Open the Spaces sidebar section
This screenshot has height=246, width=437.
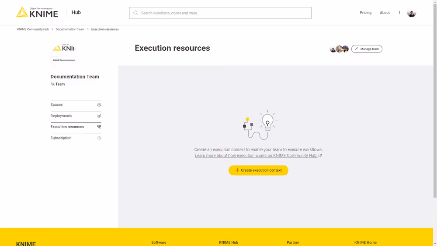[76, 105]
